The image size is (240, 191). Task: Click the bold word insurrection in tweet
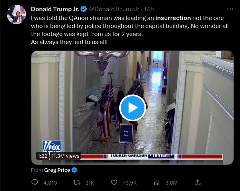[173, 18]
